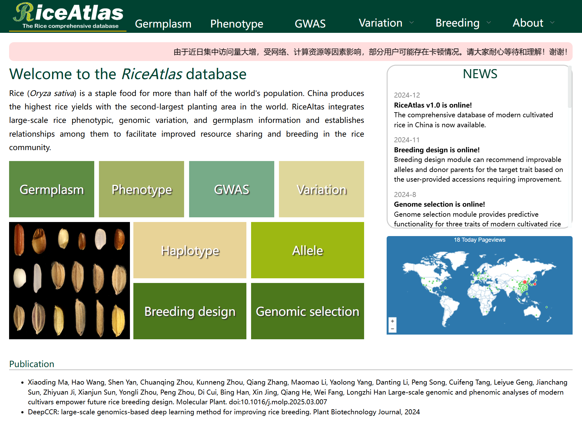
Task: Expand the Variation dropdown chevron
Action: [x=412, y=23]
